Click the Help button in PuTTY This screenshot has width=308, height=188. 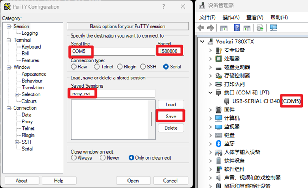[59, 181]
